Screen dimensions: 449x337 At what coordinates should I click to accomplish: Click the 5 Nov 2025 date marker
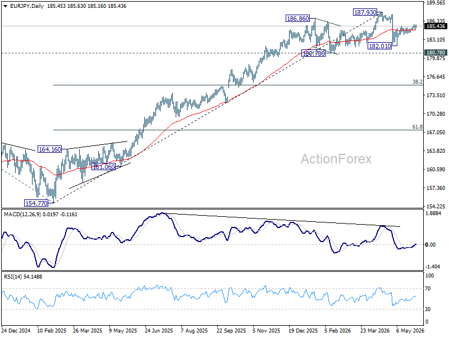click(x=267, y=331)
